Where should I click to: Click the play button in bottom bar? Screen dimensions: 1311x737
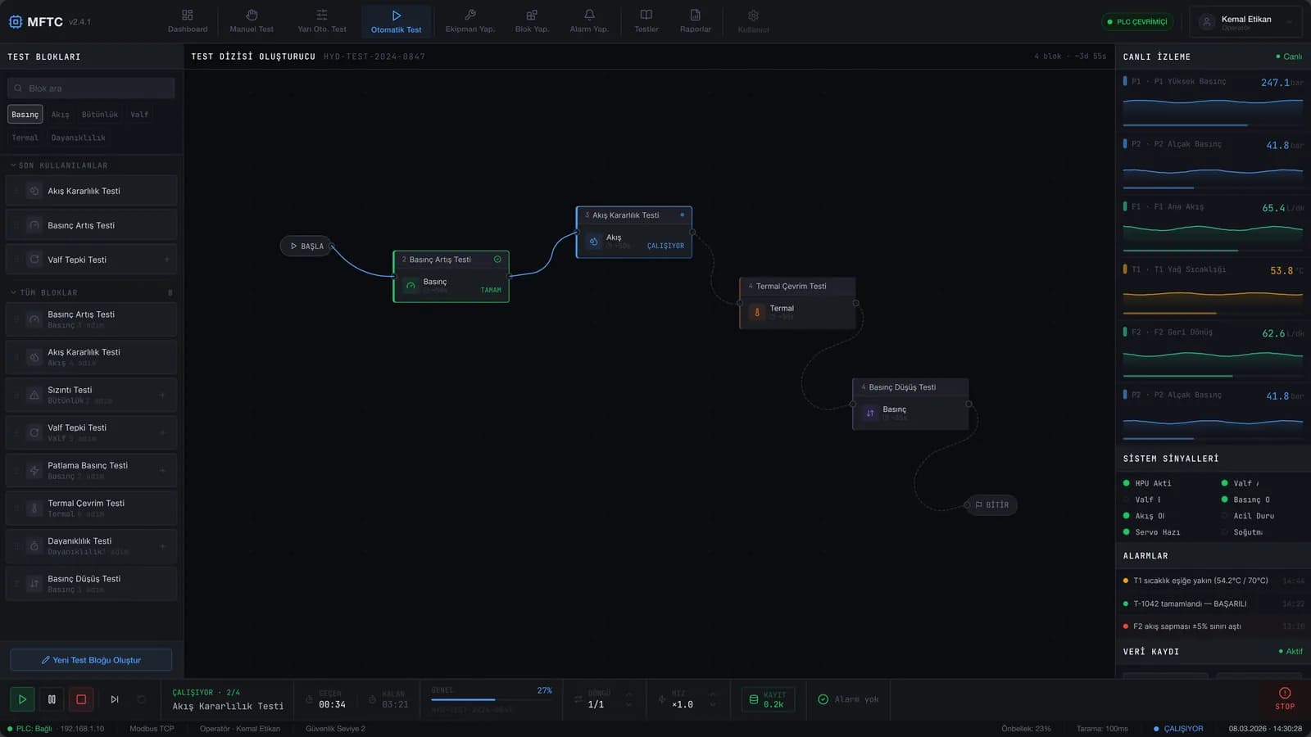pyautogui.click(x=22, y=699)
